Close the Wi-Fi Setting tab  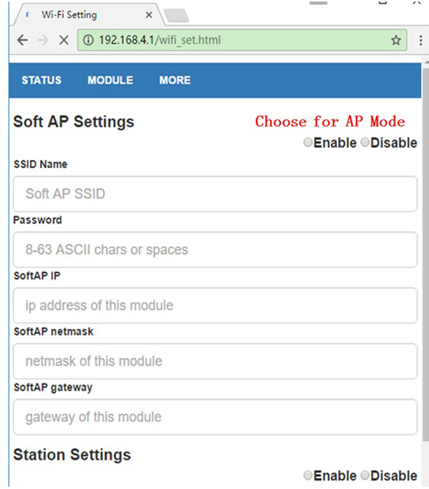point(148,14)
